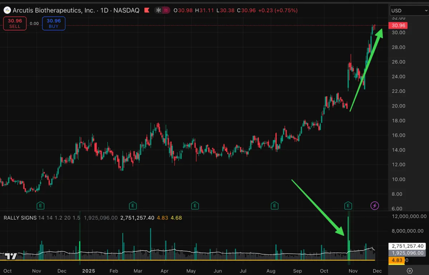
Task: Click the open value O30.98
Action: 183,10
